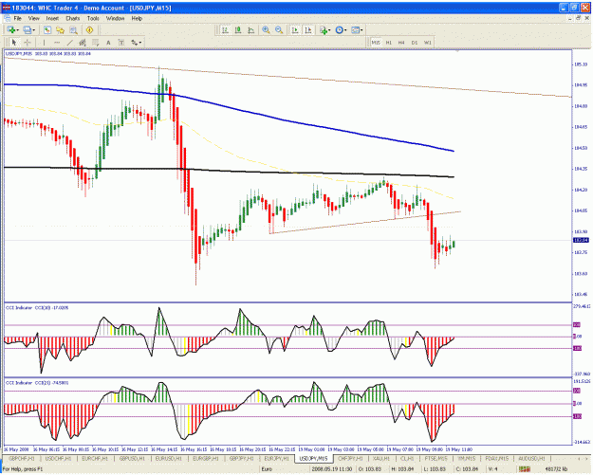Select the Cursor arrow tool

14,43
